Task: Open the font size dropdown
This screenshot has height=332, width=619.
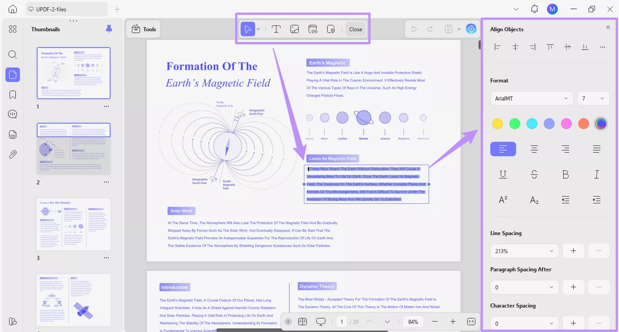Action: [x=594, y=98]
